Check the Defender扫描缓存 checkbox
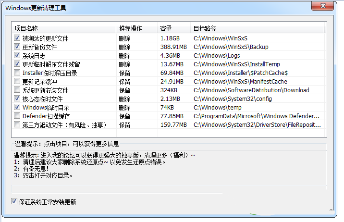This screenshot has width=344, height=222. pyautogui.click(x=17, y=116)
